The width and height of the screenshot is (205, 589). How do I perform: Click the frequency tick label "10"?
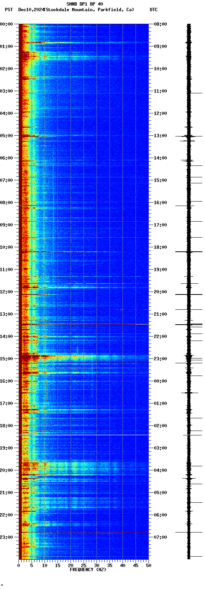tap(45, 566)
